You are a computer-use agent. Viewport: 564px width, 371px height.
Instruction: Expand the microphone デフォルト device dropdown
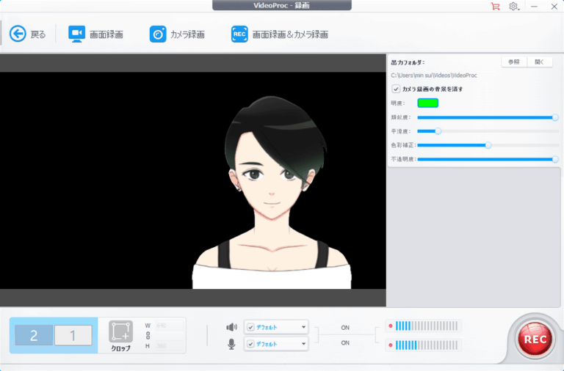[303, 344]
